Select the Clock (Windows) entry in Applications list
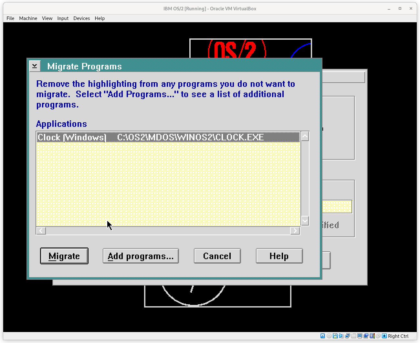 point(168,137)
